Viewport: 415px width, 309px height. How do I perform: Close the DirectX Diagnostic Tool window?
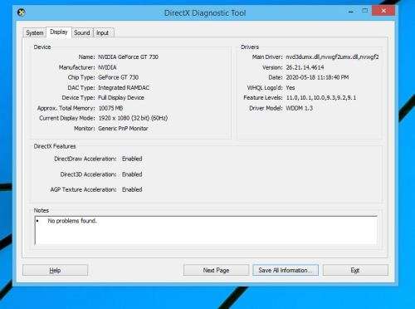[383, 11]
